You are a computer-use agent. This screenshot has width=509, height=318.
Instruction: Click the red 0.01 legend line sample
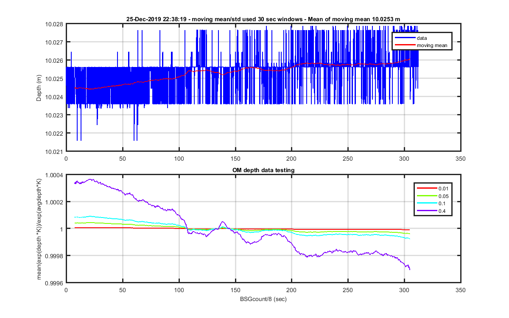point(426,188)
